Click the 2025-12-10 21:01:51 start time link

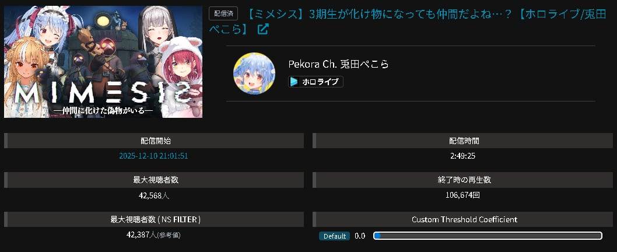tap(153, 156)
